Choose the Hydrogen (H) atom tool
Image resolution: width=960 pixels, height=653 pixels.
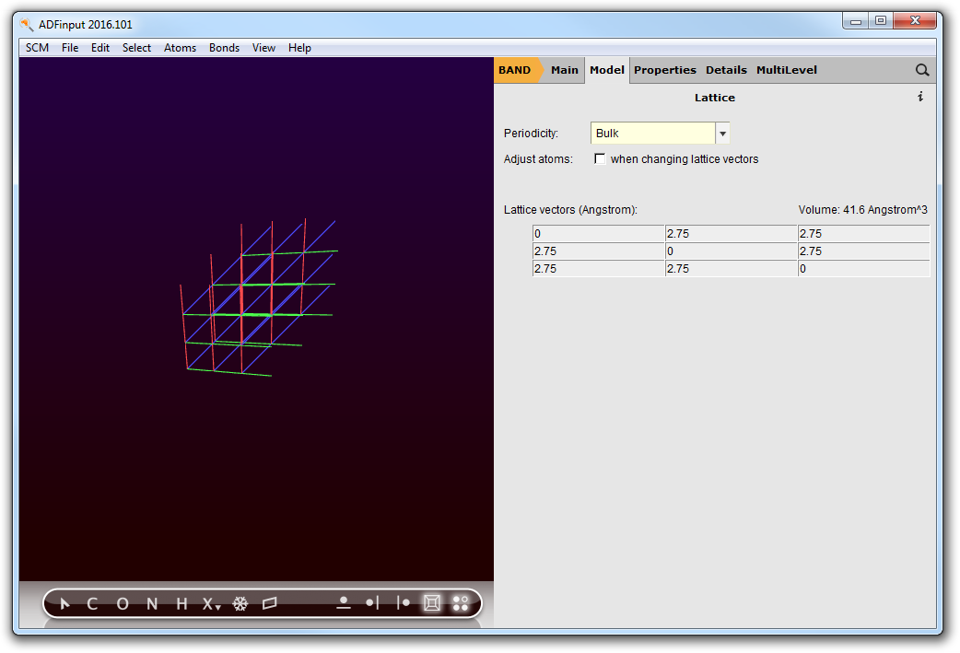coord(181,604)
